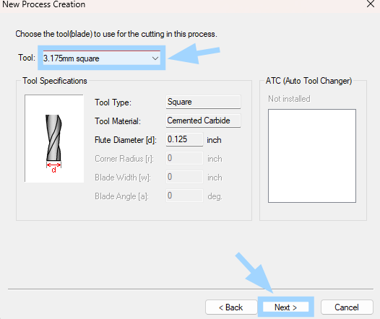Click the 'Tool Type:' label
Screen dimensions: 380x319
113,102
